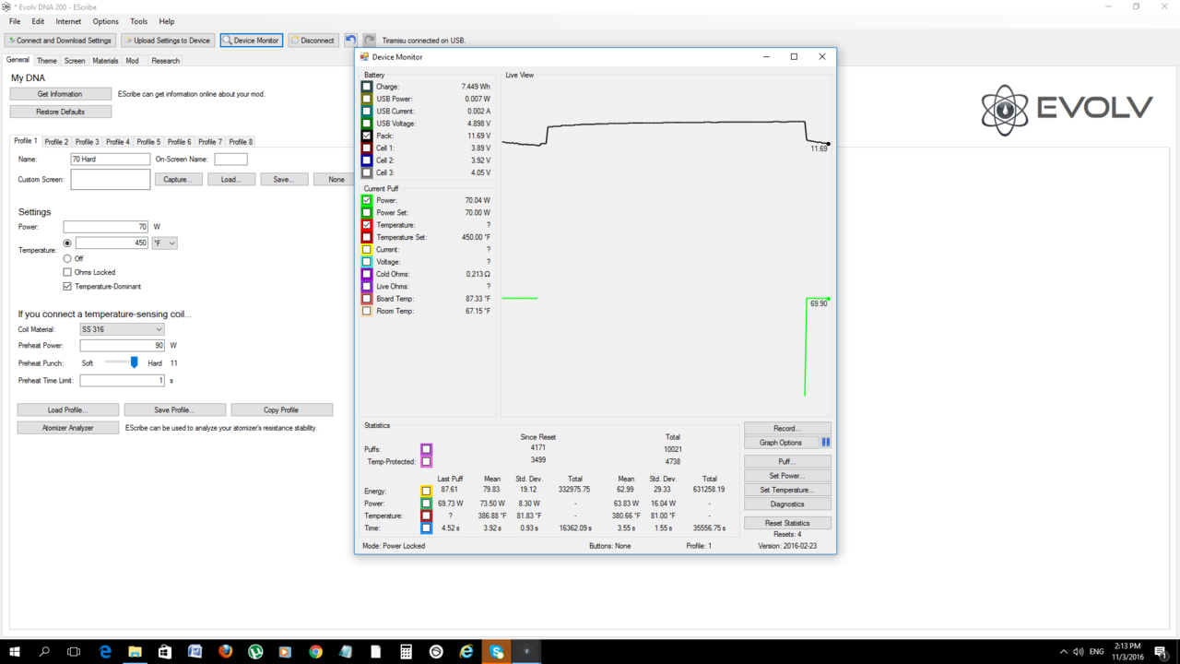Click the Record... button in Device Monitor
Screen dimensions: 1180x664
[787, 428]
